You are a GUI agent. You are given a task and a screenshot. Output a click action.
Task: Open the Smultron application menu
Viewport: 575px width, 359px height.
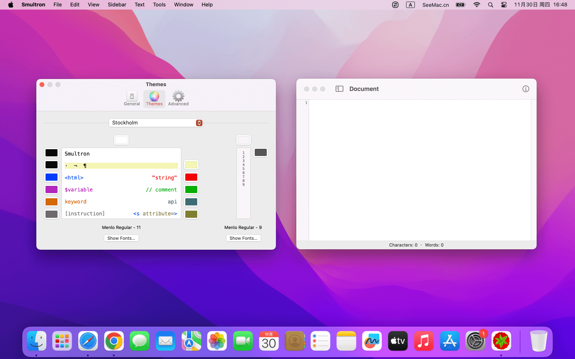pos(33,5)
